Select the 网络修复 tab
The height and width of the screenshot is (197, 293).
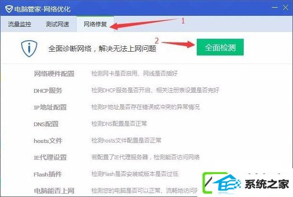[95, 24]
